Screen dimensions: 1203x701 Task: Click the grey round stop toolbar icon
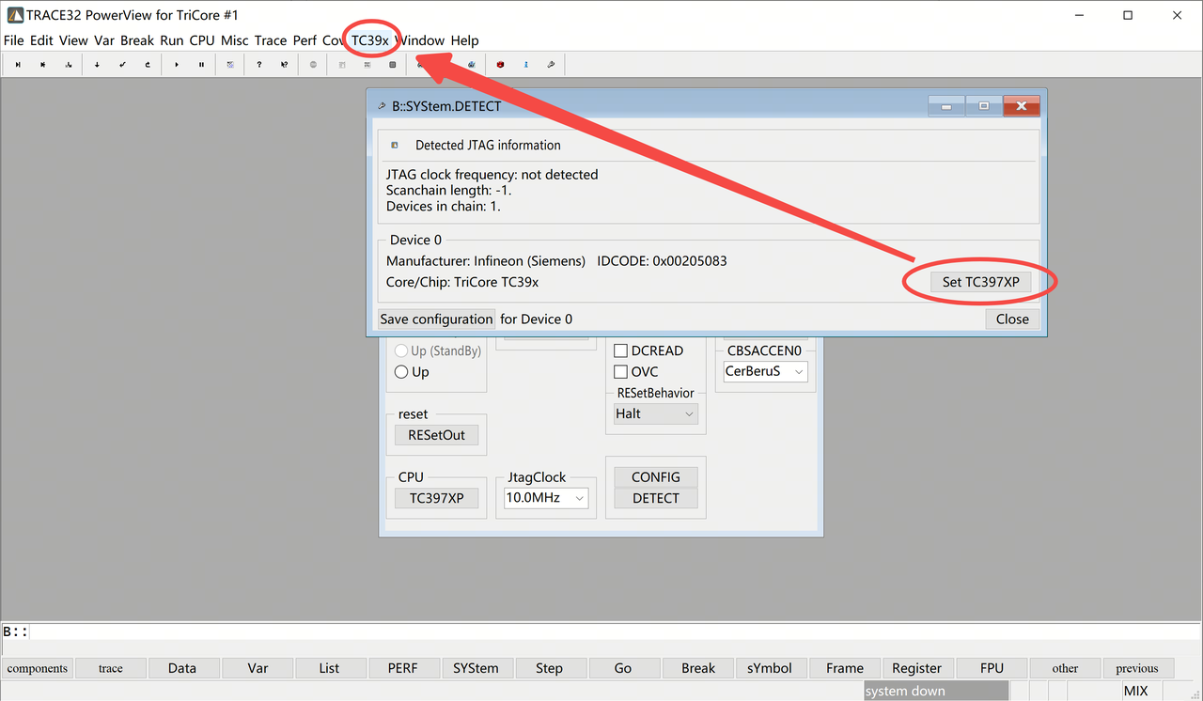pyautogui.click(x=313, y=65)
